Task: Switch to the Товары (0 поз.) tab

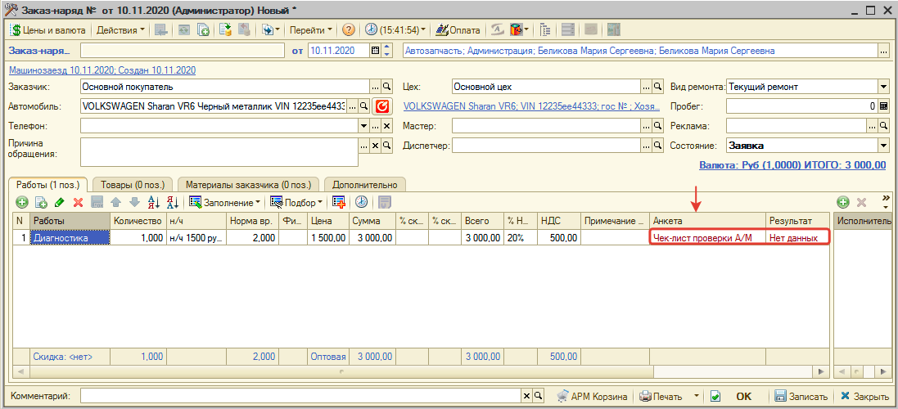Action: pyautogui.click(x=133, y=185)
